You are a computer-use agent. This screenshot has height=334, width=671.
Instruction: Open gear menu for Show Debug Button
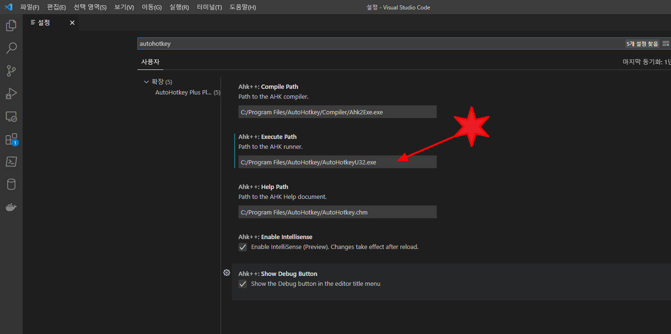[227, 273]
